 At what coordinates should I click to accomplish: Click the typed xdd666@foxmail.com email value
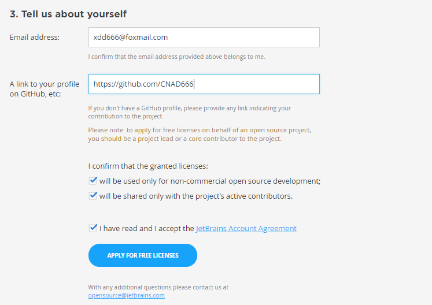pyautogui.click(x=131, y=37)
